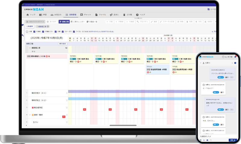This screenshot has width=241, height=144.
Task: Collapse the top menu with small arrow
Action: [138, 18]
